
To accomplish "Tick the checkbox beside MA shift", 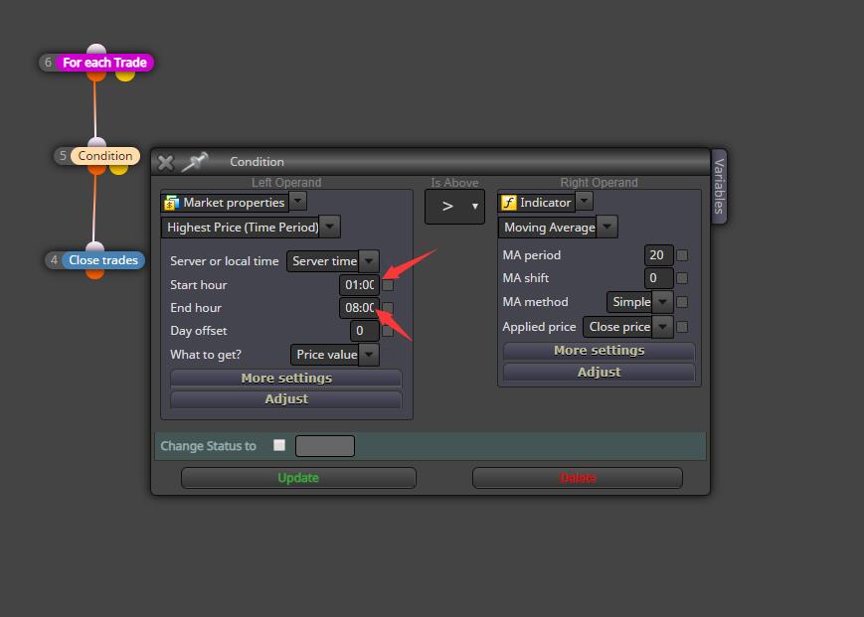I will pyautogui.click(x=682, y=278).
